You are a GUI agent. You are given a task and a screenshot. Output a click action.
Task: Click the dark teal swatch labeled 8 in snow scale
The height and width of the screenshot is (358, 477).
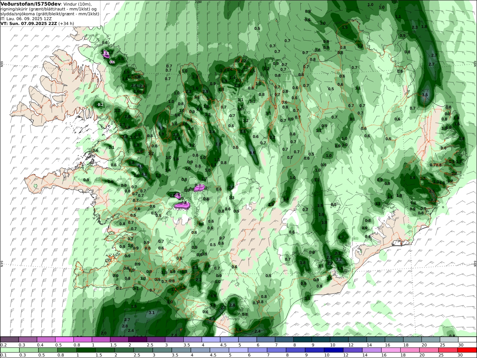click(x=303, y=339)
